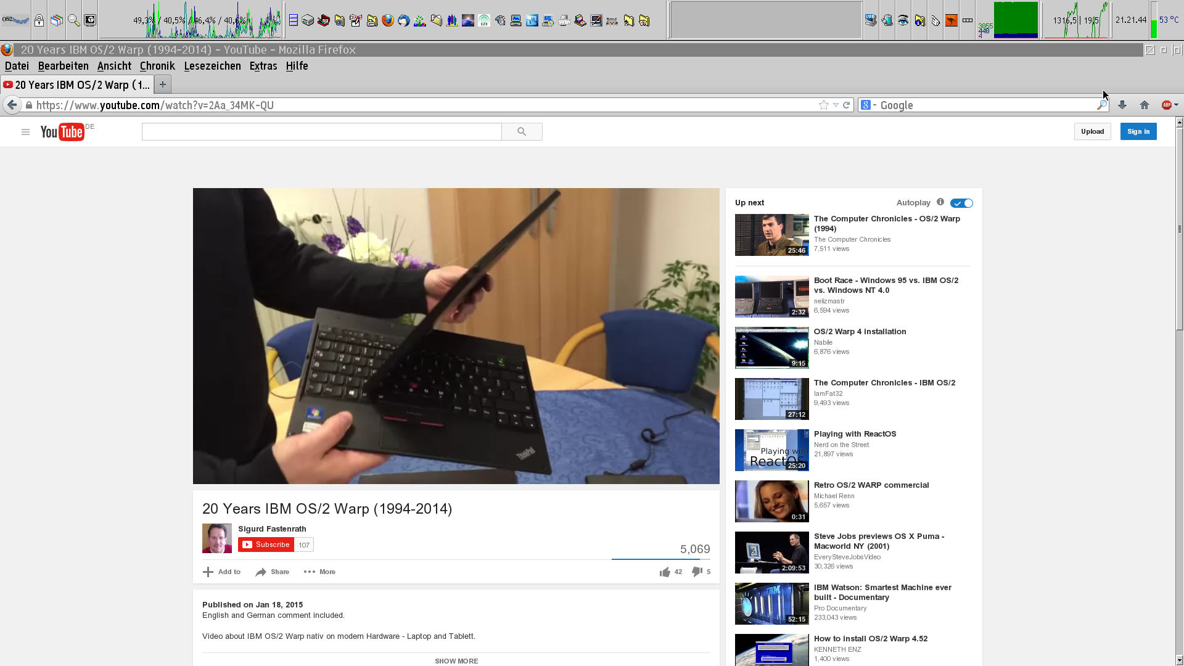The width and height of the screenshot is (1184, 666).
Task: Dislike the video with thumbs down
Action: [697, 572]
